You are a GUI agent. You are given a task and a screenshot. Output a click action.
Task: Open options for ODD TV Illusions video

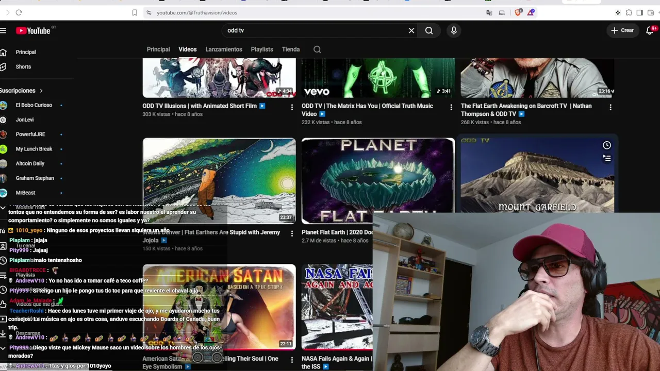[x=292, y=107]
